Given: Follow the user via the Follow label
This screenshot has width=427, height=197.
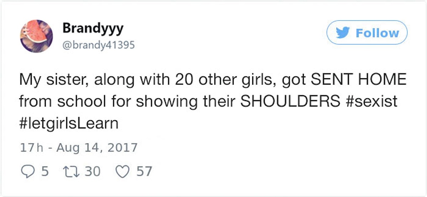Looking at the screenshot, I should tap(377, 33).
